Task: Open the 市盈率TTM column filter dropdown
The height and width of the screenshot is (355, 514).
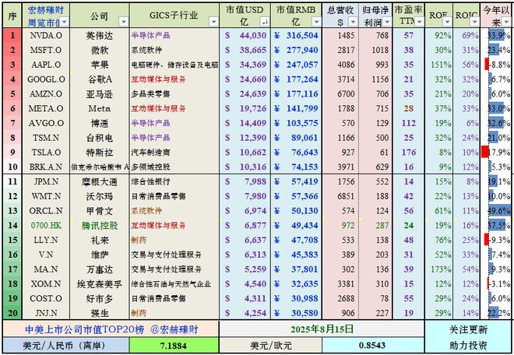Action: pyautogui.click(x=419, y=22)
